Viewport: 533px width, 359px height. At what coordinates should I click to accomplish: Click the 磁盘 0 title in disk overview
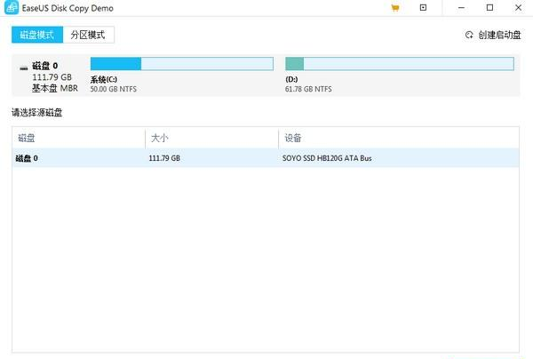coord(45,66)
